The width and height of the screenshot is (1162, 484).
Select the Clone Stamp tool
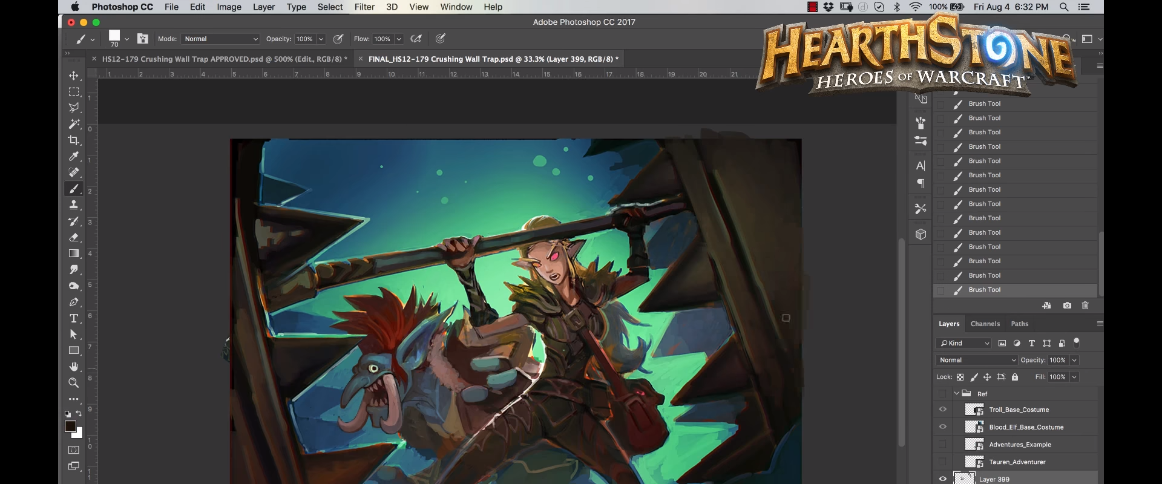coord(74,205)
